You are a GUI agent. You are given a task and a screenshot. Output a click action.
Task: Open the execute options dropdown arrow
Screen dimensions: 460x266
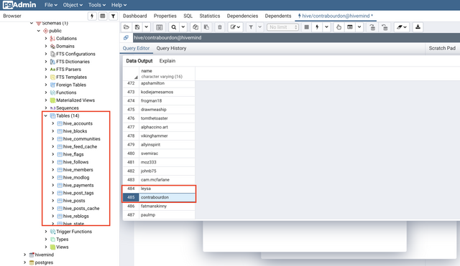(326, 27)
